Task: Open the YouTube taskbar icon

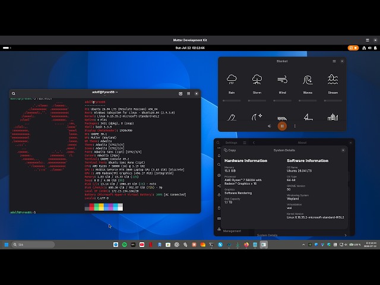Action: (142, 245)
